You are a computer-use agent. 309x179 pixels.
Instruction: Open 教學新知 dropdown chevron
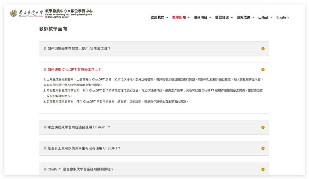[189, 17]
